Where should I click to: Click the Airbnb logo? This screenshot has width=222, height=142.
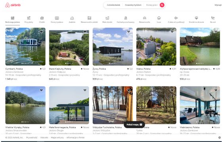tap(13, 5)
